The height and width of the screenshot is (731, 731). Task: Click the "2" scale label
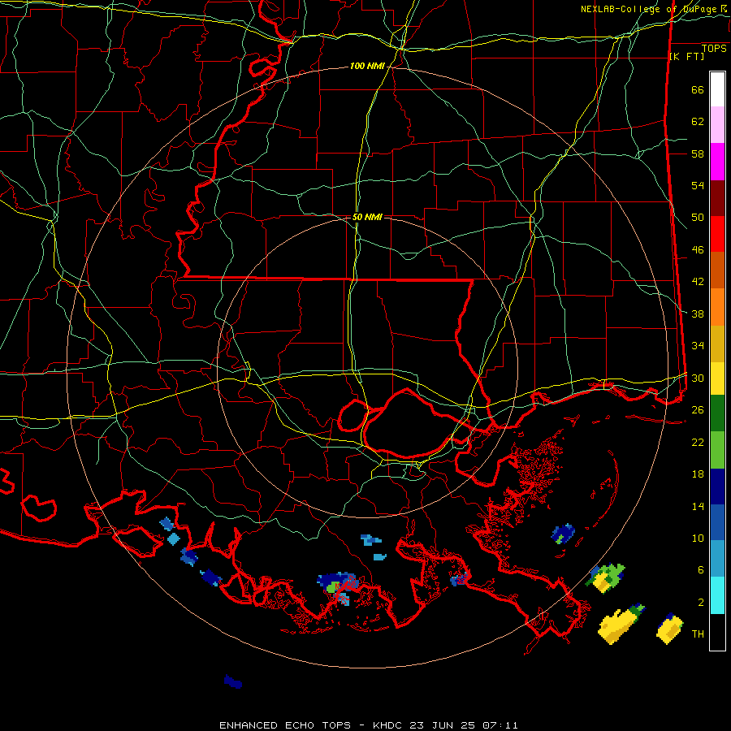701,603
